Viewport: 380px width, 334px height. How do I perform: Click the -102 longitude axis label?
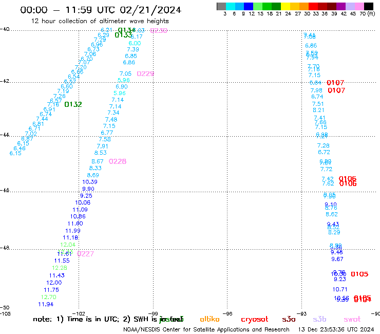click(x=79, y=313)
